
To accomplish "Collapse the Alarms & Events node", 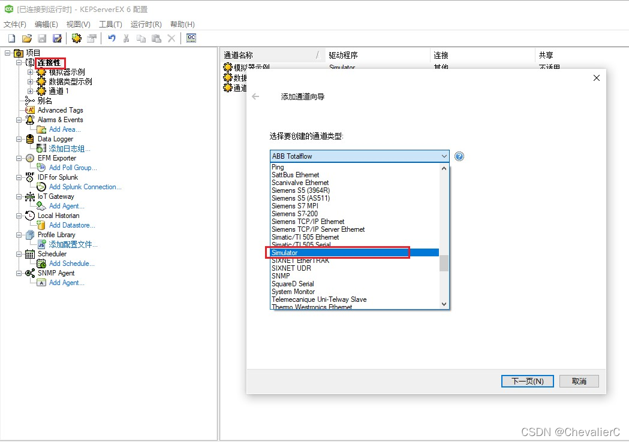I will (x=19, y=120).
